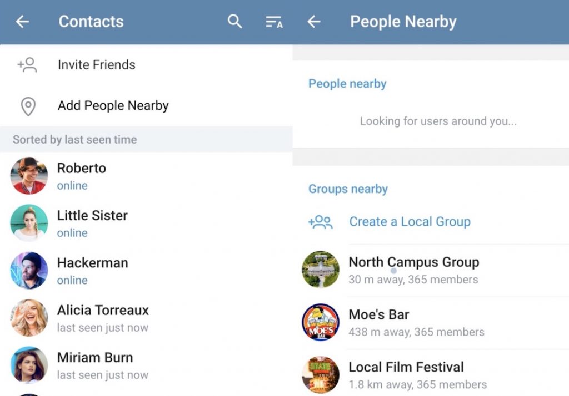This screenshot has height=396, width=569.
Task: Select Little Sister's online status
Action: pos(72,233)
